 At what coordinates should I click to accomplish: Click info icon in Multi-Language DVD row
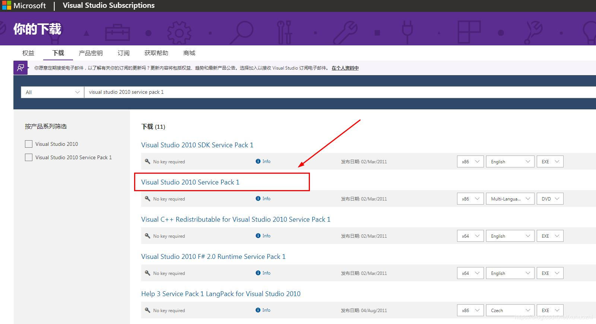coord(258,199)
